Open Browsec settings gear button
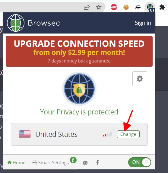Viewport: 168px width, 173px height. pyautogui.click(x=140, y=79)
